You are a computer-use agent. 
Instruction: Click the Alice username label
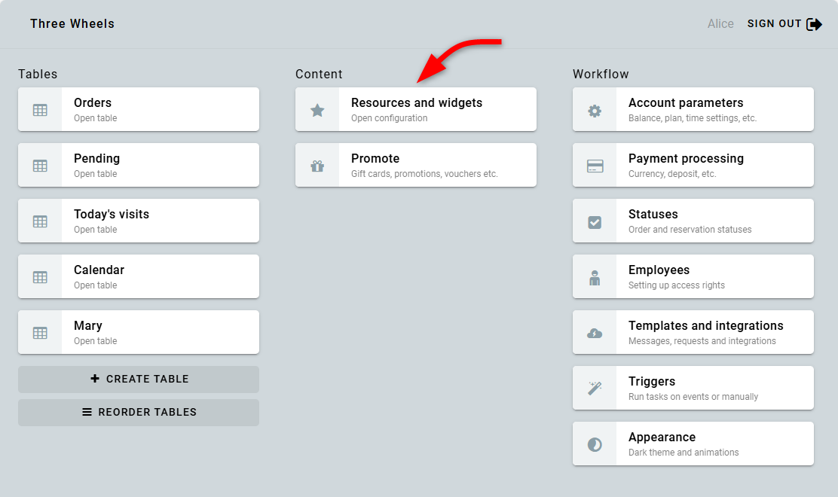point(720,24)
